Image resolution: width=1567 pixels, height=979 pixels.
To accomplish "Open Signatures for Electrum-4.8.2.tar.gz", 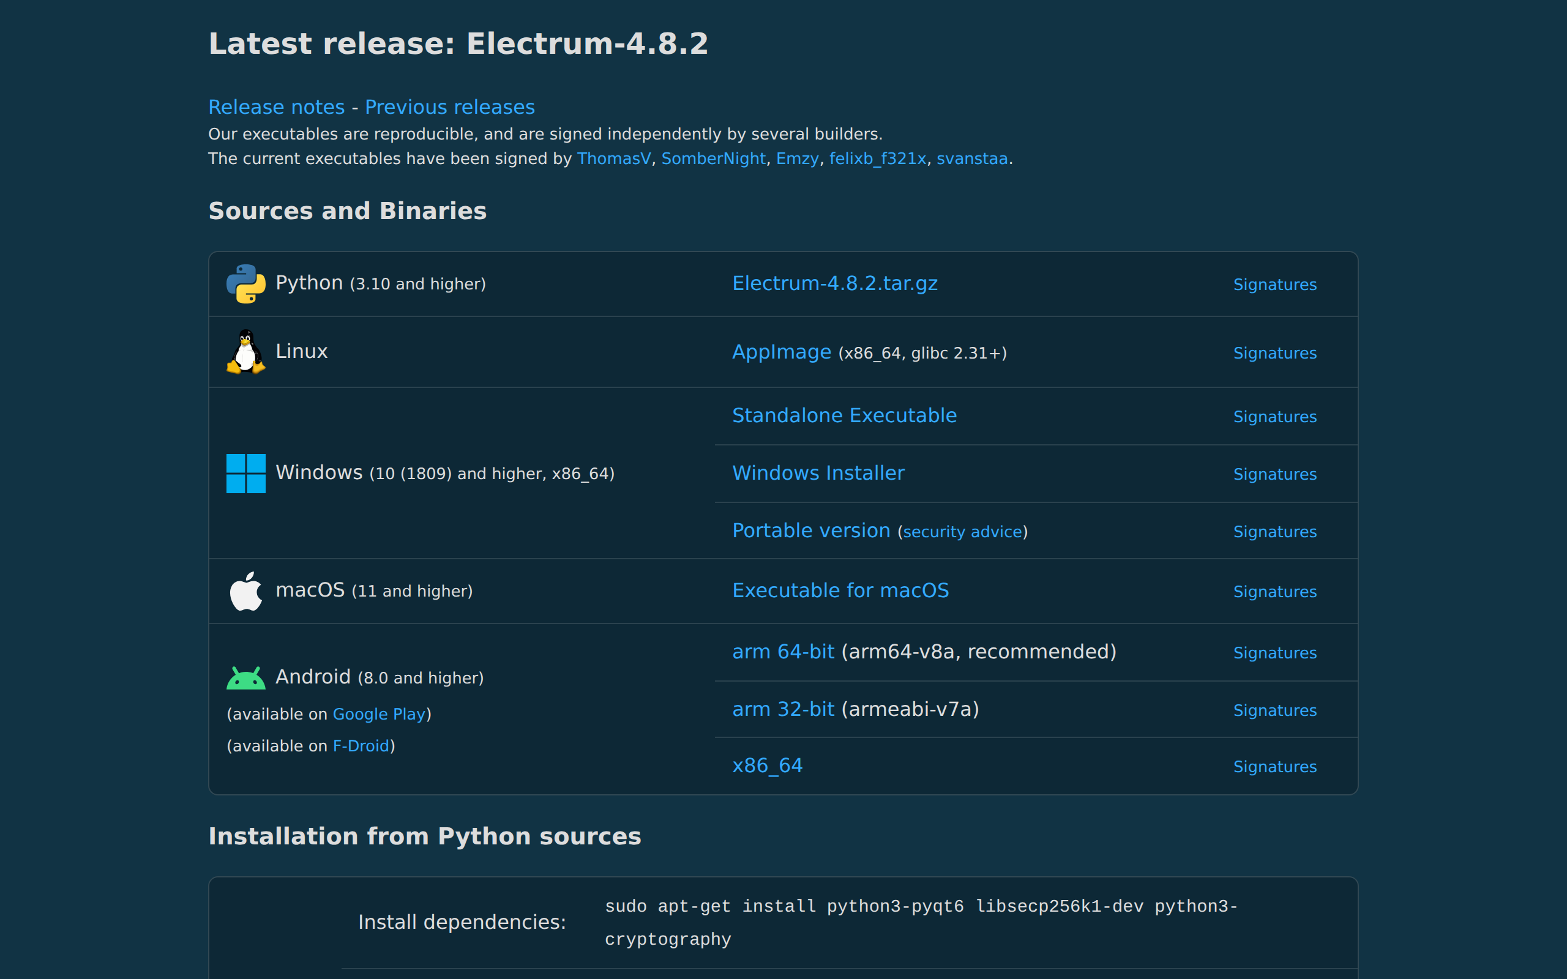I will click(1274, 285).
